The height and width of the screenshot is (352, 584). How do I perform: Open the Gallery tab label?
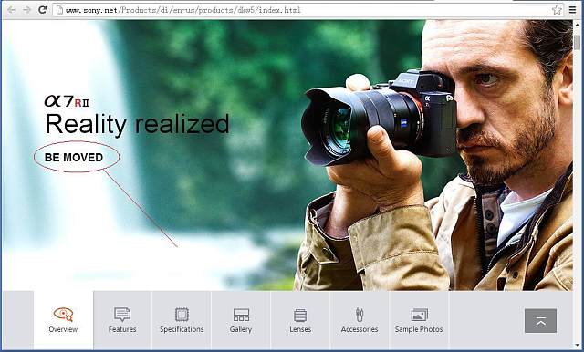241,329
